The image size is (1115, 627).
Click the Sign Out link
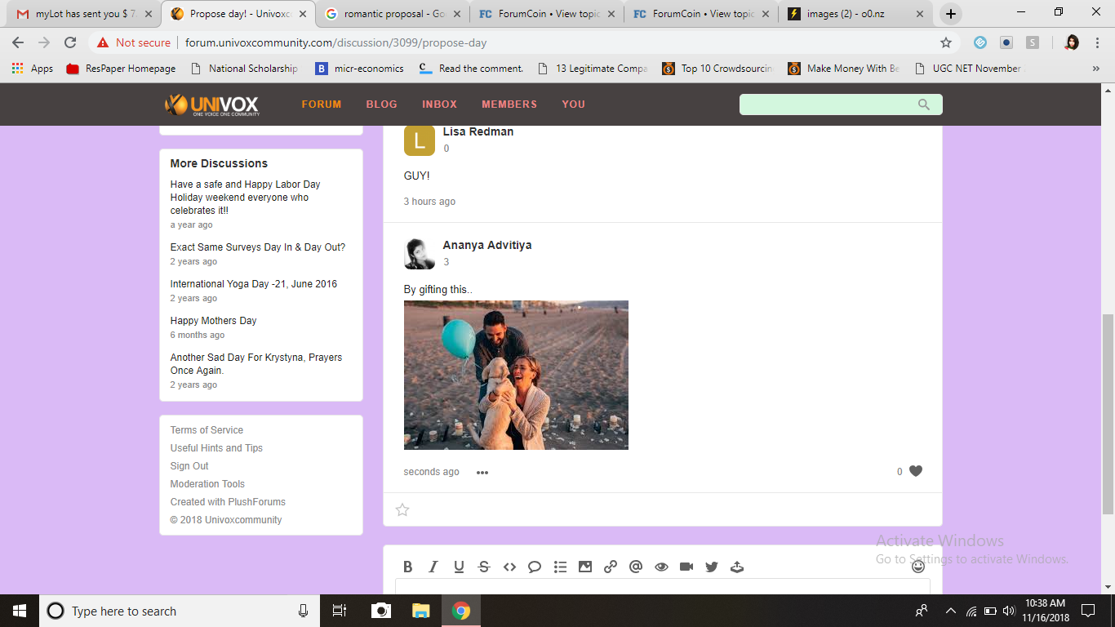click(x=189, y=466)
